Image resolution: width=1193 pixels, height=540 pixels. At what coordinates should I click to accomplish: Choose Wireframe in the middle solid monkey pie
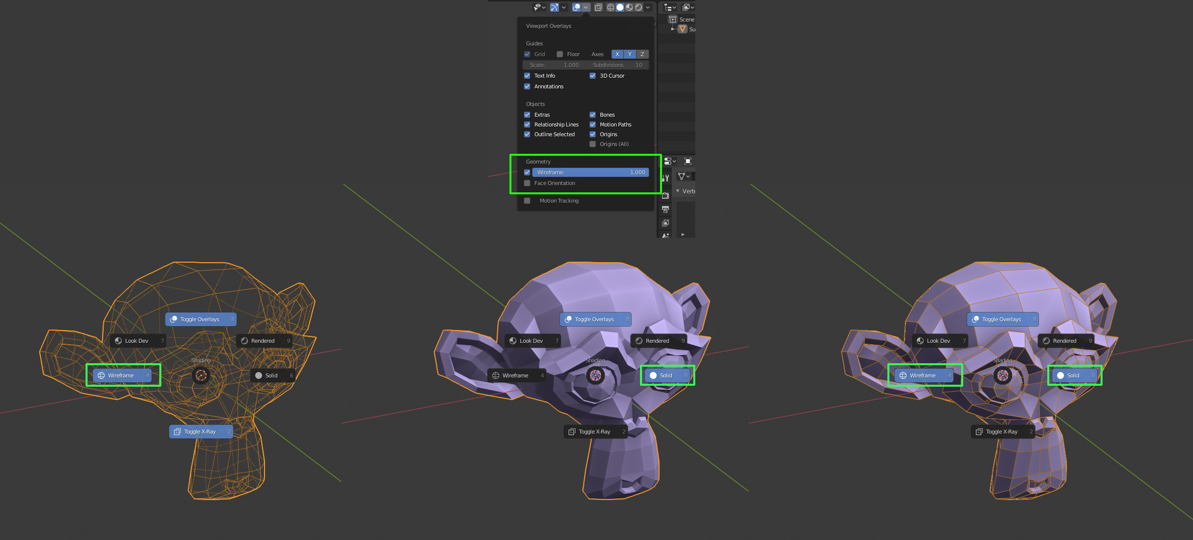(x=517, y=375)
